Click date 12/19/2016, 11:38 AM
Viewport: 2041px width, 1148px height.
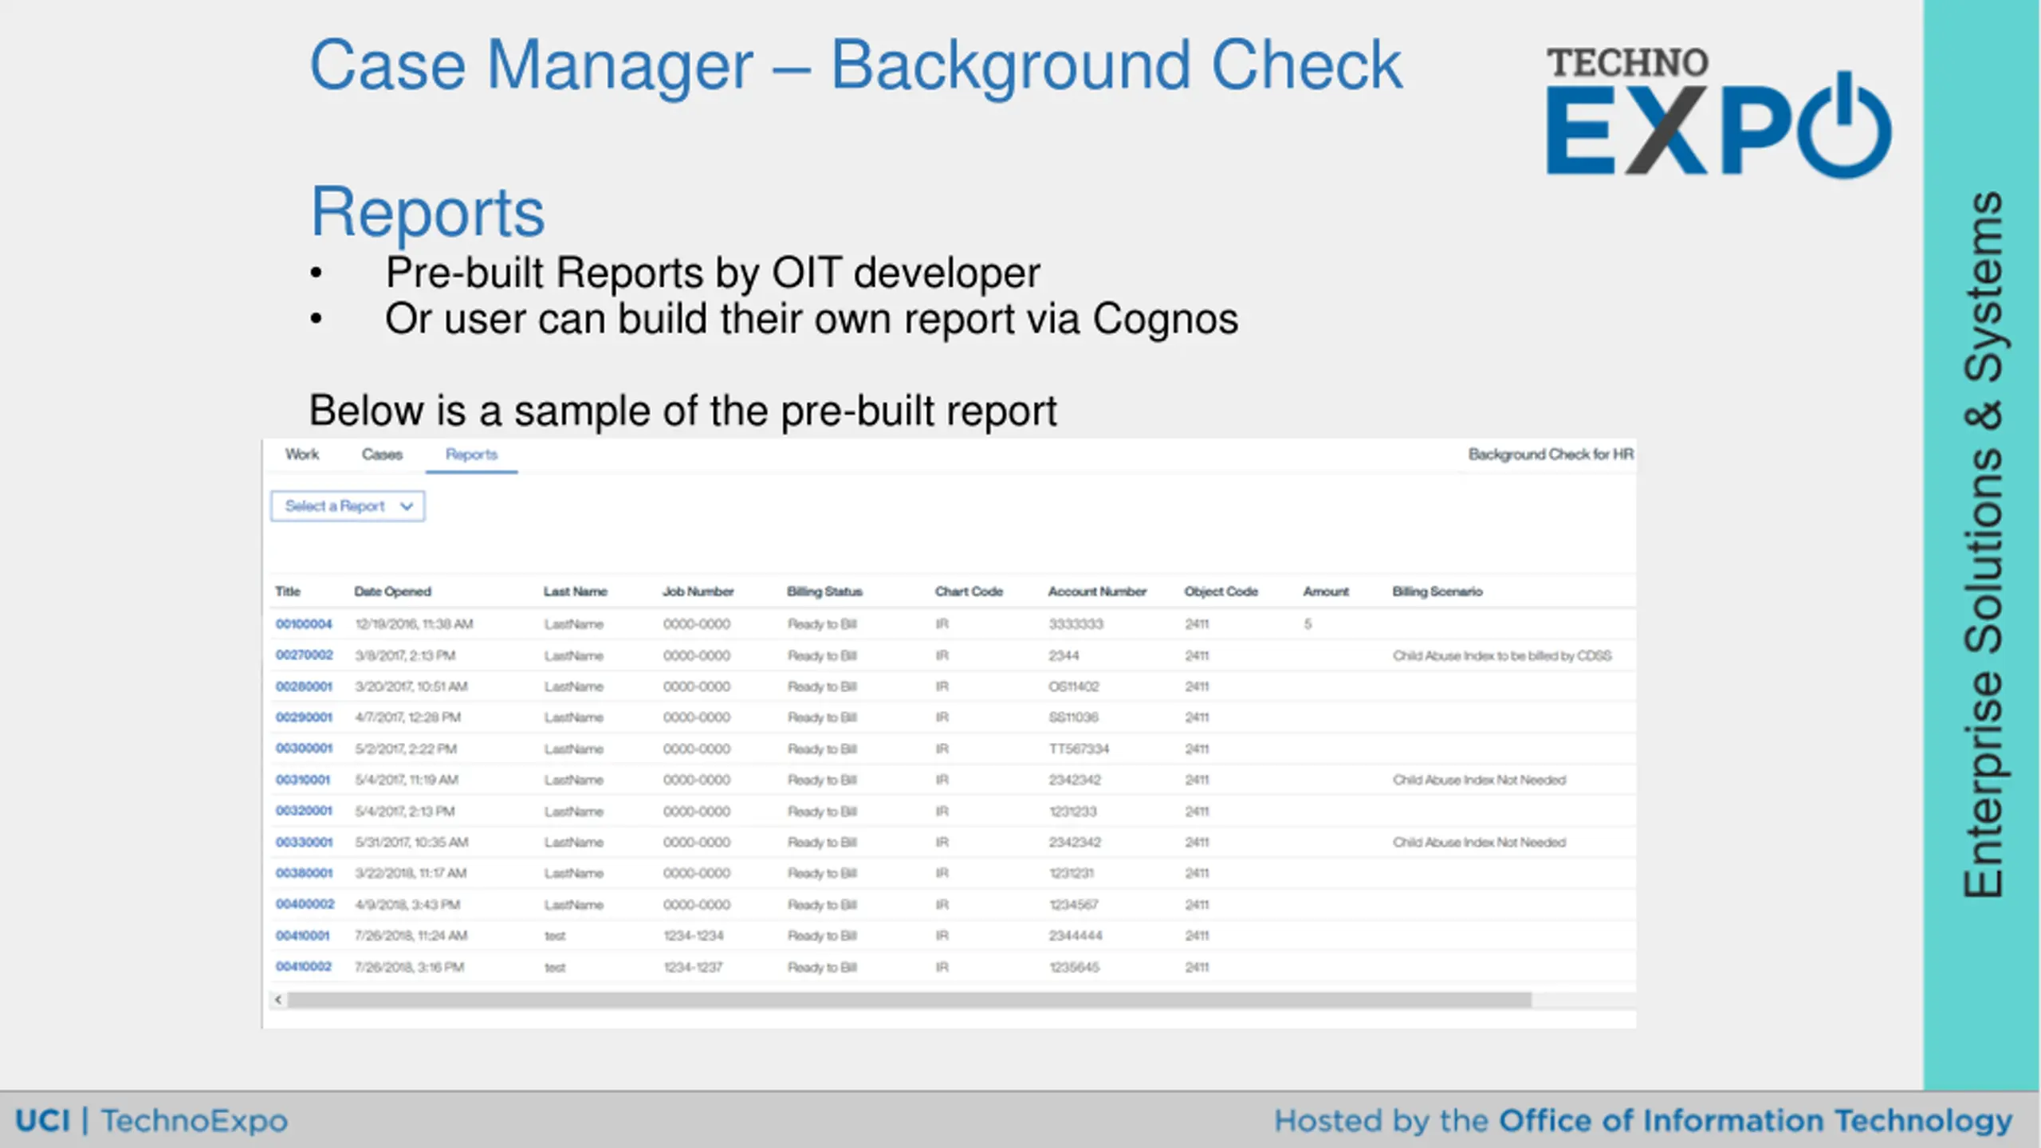pyautogui.click(x=414, y=624)
